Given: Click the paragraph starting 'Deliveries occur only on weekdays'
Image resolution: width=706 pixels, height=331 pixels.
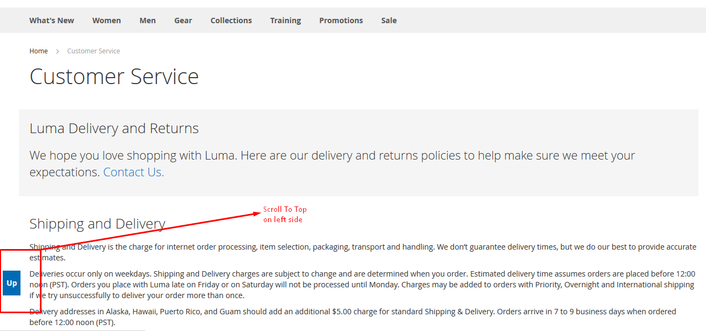Looking at the screenshot, I should [362, 285].
